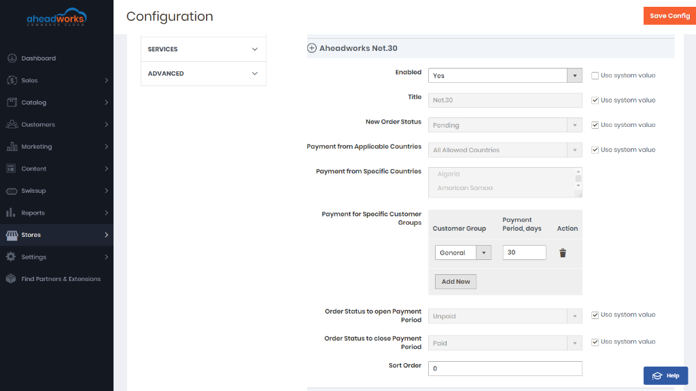Open the Marketing menu

pos(57,147)
